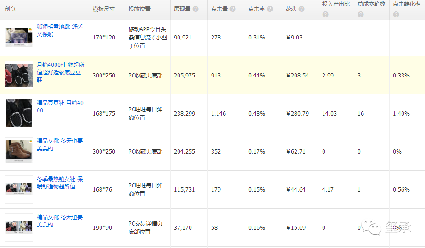Click thumbnail of 月销4000件 豆豆鞋 creative
The image size is (425, 248).
coord(19,75)
